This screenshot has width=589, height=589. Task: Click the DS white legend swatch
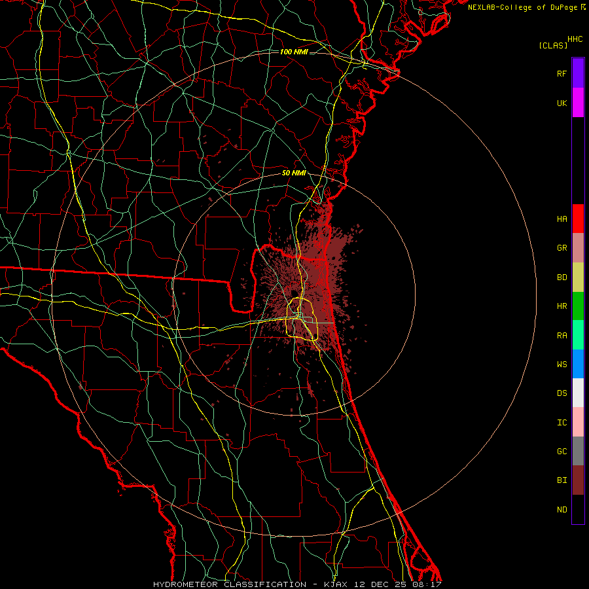[x=578, y=393]
